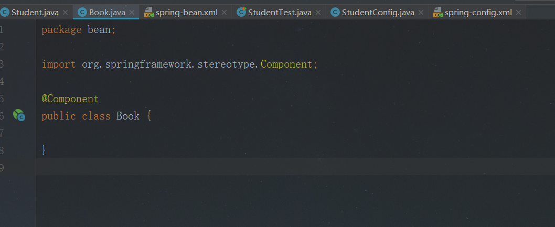This screenshot has width=555, height=227.
Task: Click the Component class name in the import
Action: [x=286, y=64]
